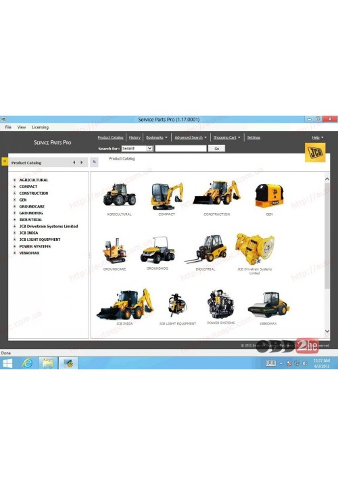Image resolution: width=338 pixels, height=485 pixels.
Task: Click the on-screen keyboard tray icon
Action: point(271,363)
